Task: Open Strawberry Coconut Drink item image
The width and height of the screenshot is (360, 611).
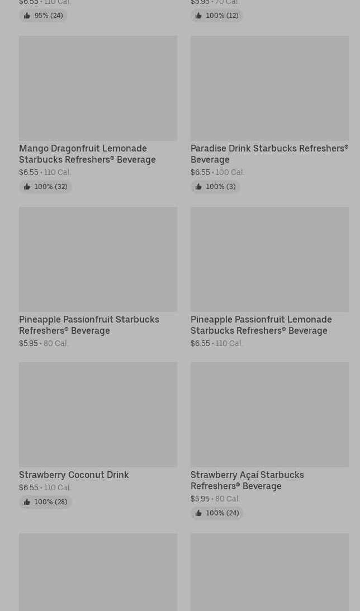Action: (98, 414)
